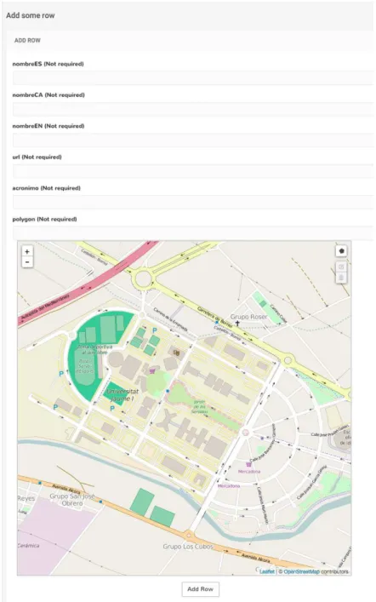Zoom in on the map with plus button
Viewport: 376px width, 602px height.
click(x=27, y=251)
